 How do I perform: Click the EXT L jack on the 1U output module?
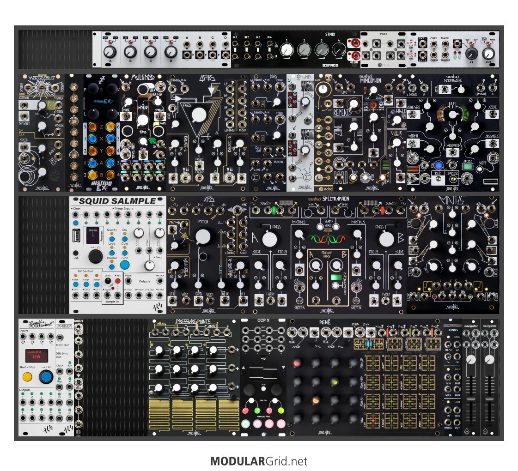[x=422, y=44]
